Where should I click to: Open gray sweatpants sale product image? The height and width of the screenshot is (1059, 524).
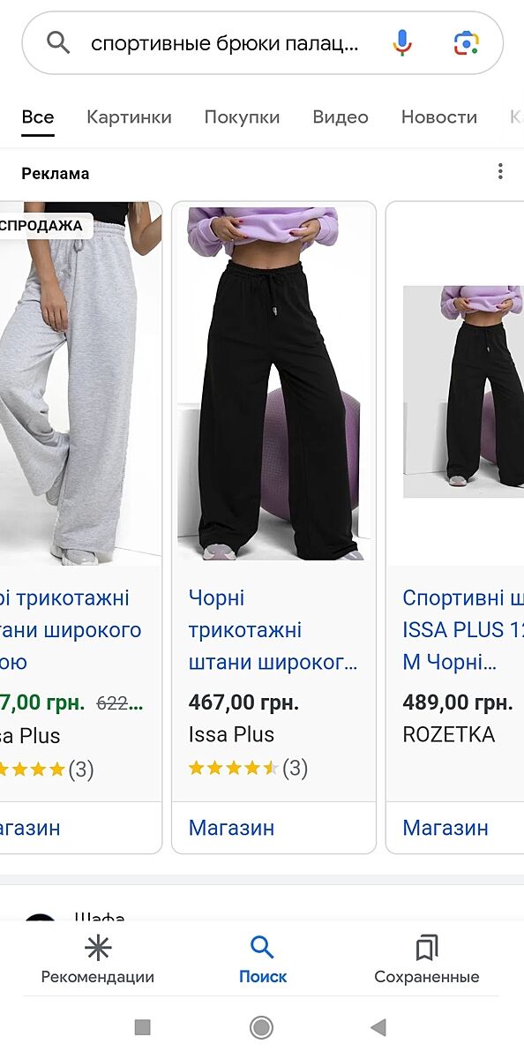80,384
